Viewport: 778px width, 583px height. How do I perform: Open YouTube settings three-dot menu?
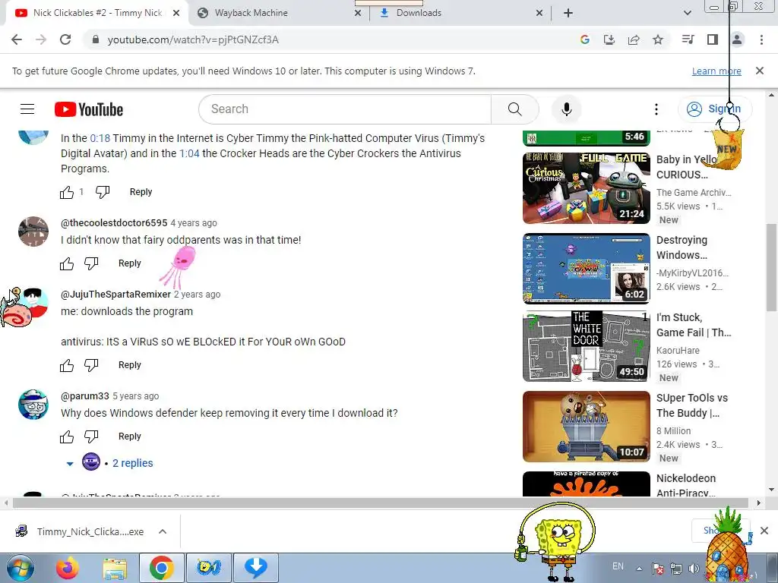pyautogui.click(x=656, y=109)
